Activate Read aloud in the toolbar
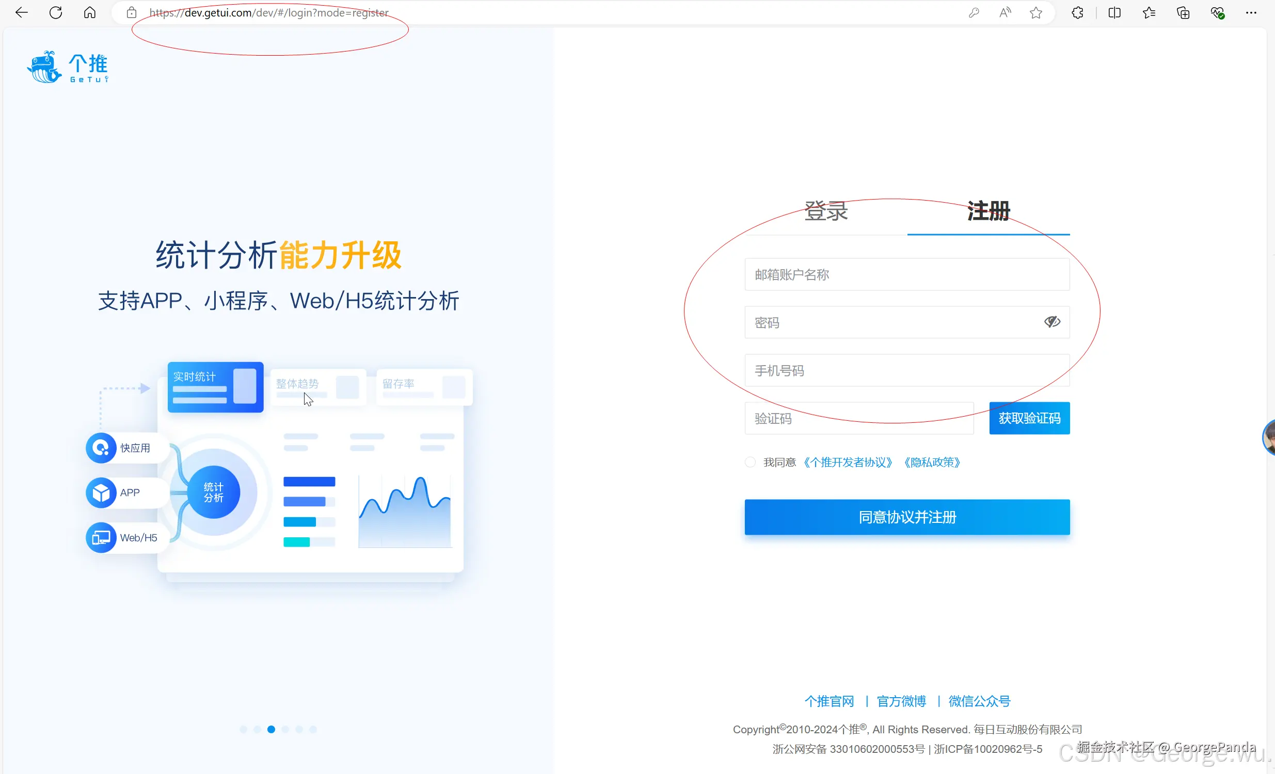Screen dimensions: 1275x774 1005,12
